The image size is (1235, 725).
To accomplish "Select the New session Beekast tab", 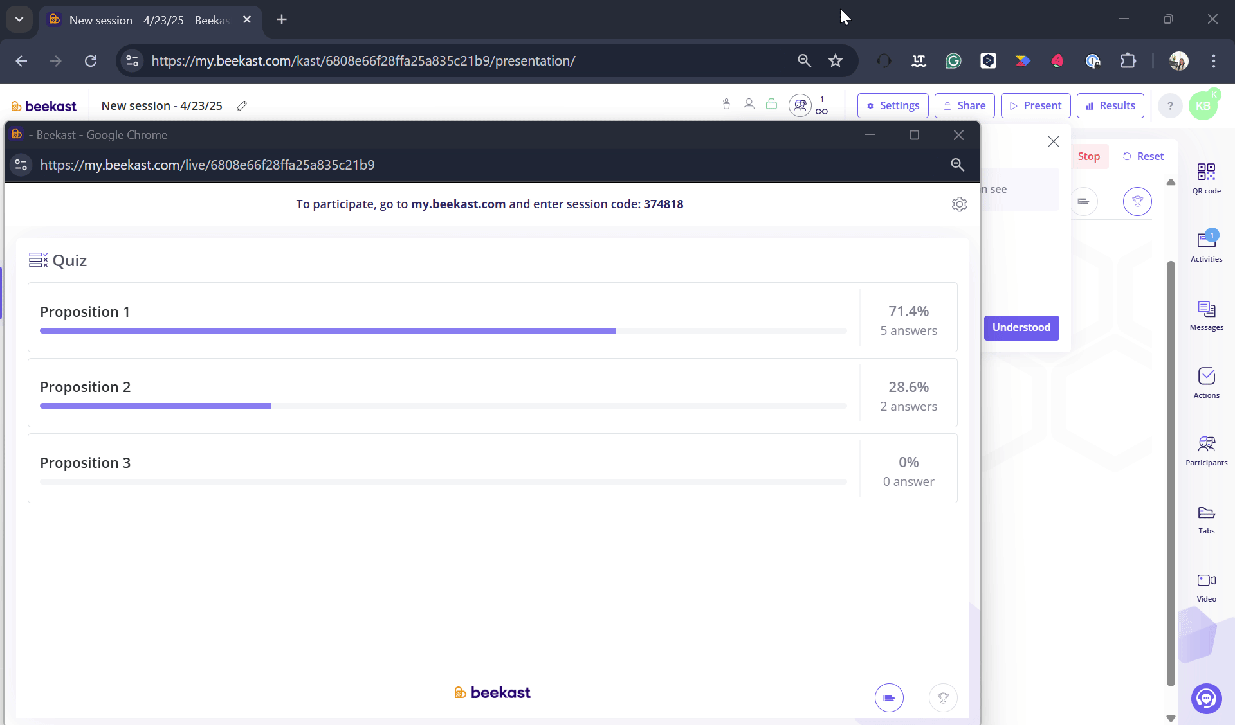I will [149, 21].
